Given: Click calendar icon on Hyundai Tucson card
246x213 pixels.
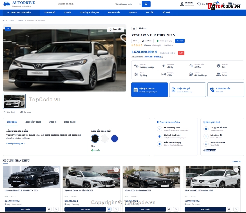Looking at the screenshot, I should (x=116, y=209).
